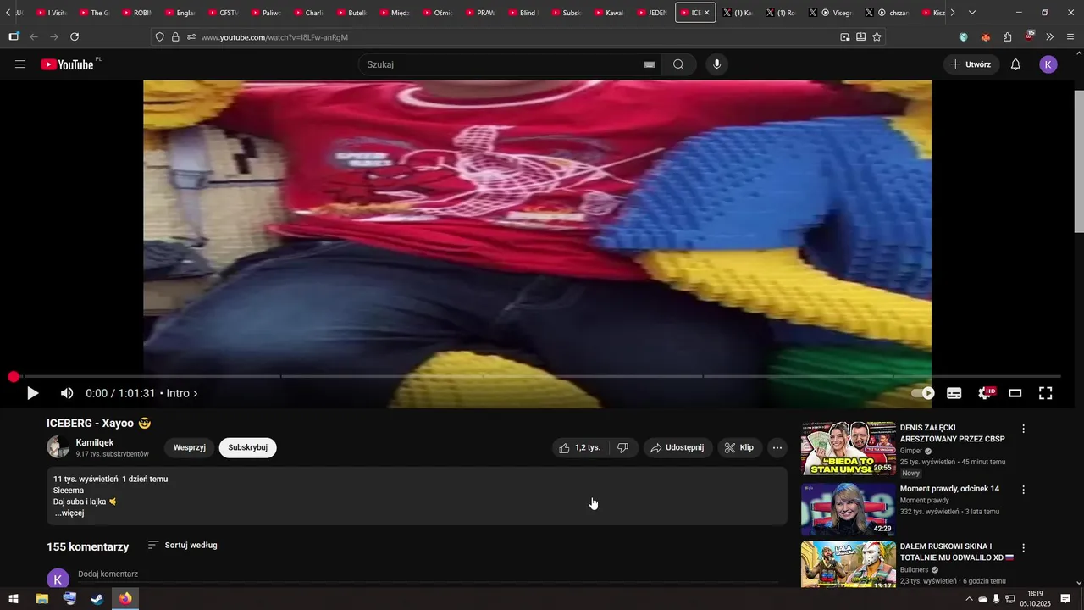Screen dimensions: 1084x610
Task: Open Sortuj według comment sorting
Action: tap(183, 545)
